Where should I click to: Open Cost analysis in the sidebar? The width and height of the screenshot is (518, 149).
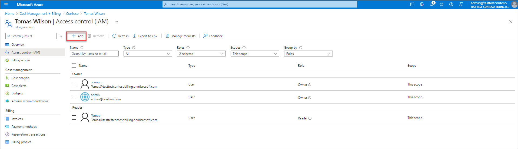(x=20, y=78)
